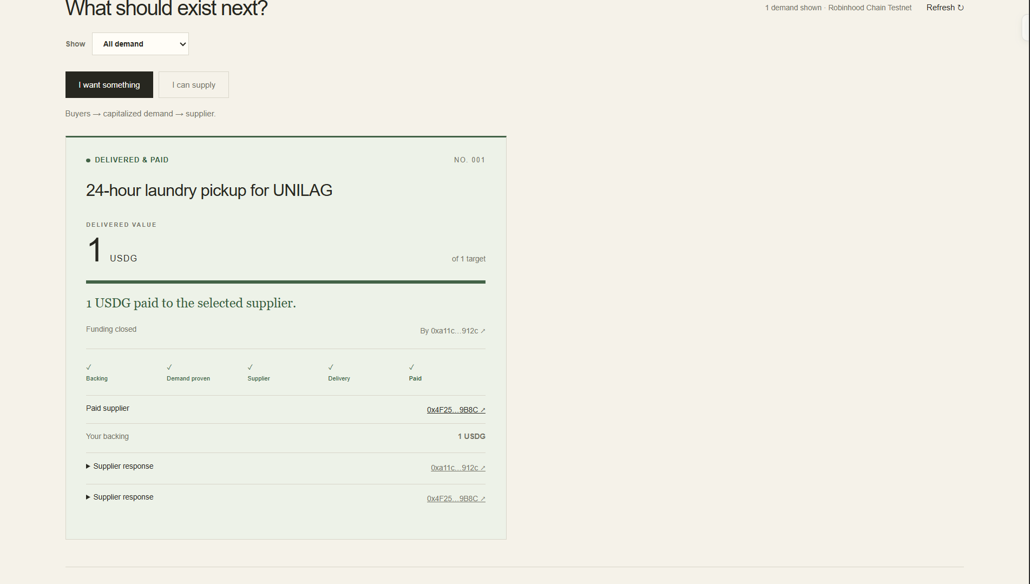Click the Delivery checkmark step
1030x584 pixels.
(x=339, y=372)
